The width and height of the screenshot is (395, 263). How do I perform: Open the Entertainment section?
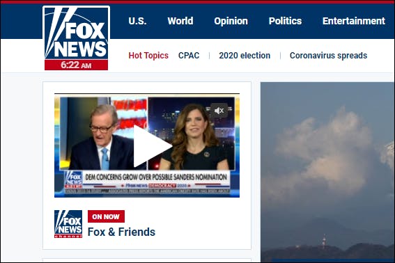354,21
